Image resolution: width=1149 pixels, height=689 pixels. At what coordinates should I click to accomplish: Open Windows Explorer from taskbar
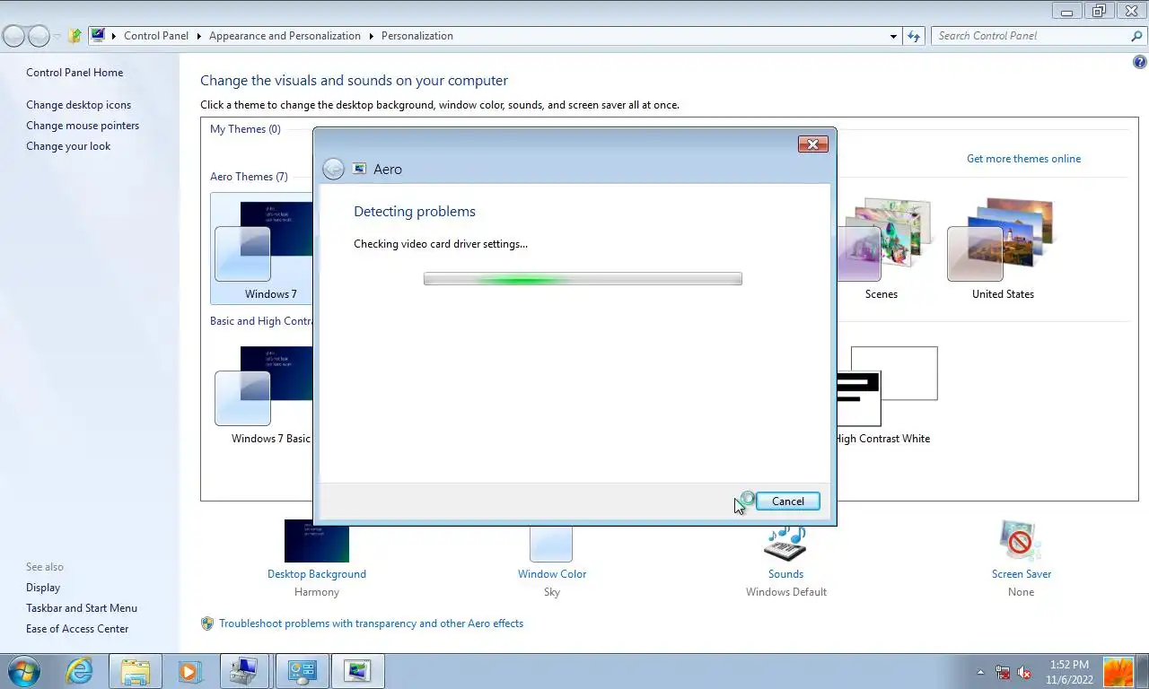135,671
